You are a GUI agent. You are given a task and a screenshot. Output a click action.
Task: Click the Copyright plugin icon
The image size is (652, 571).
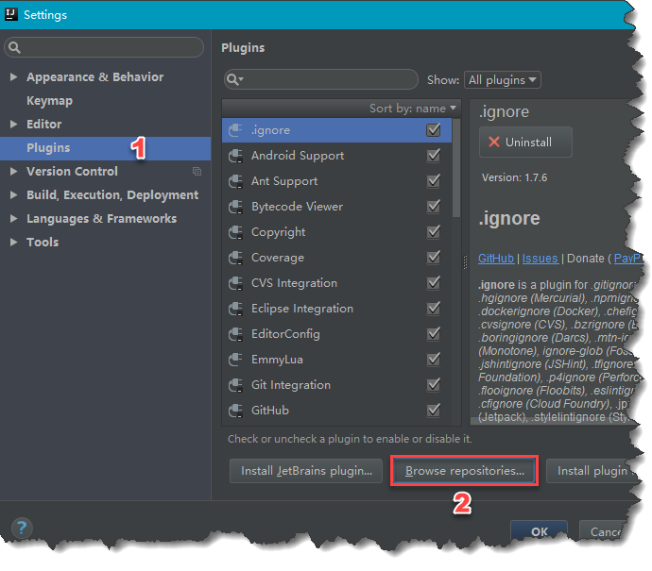[x=236, y=232]
